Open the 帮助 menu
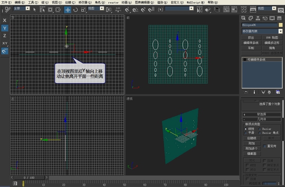Screen dimensions: 285x187 pos(213,2)
